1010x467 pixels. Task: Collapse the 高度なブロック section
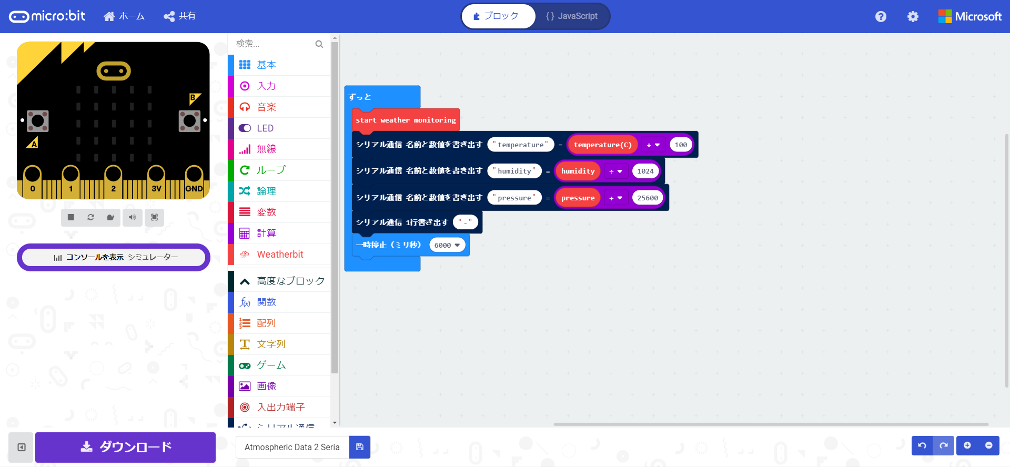click(279, 281)
